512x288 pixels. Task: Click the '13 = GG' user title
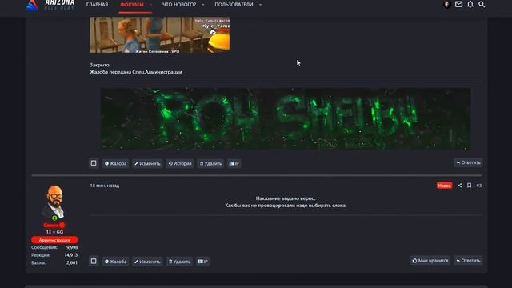54,232
